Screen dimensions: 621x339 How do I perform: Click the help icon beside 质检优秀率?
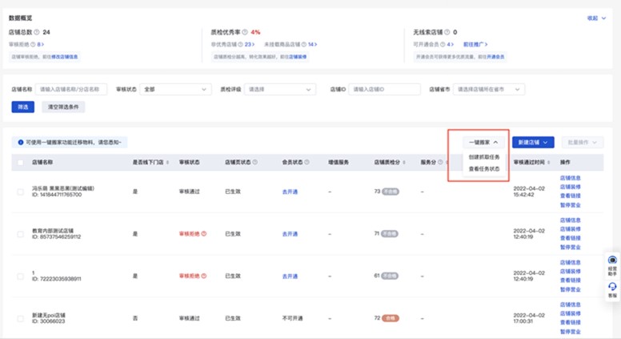pos(246,32)
